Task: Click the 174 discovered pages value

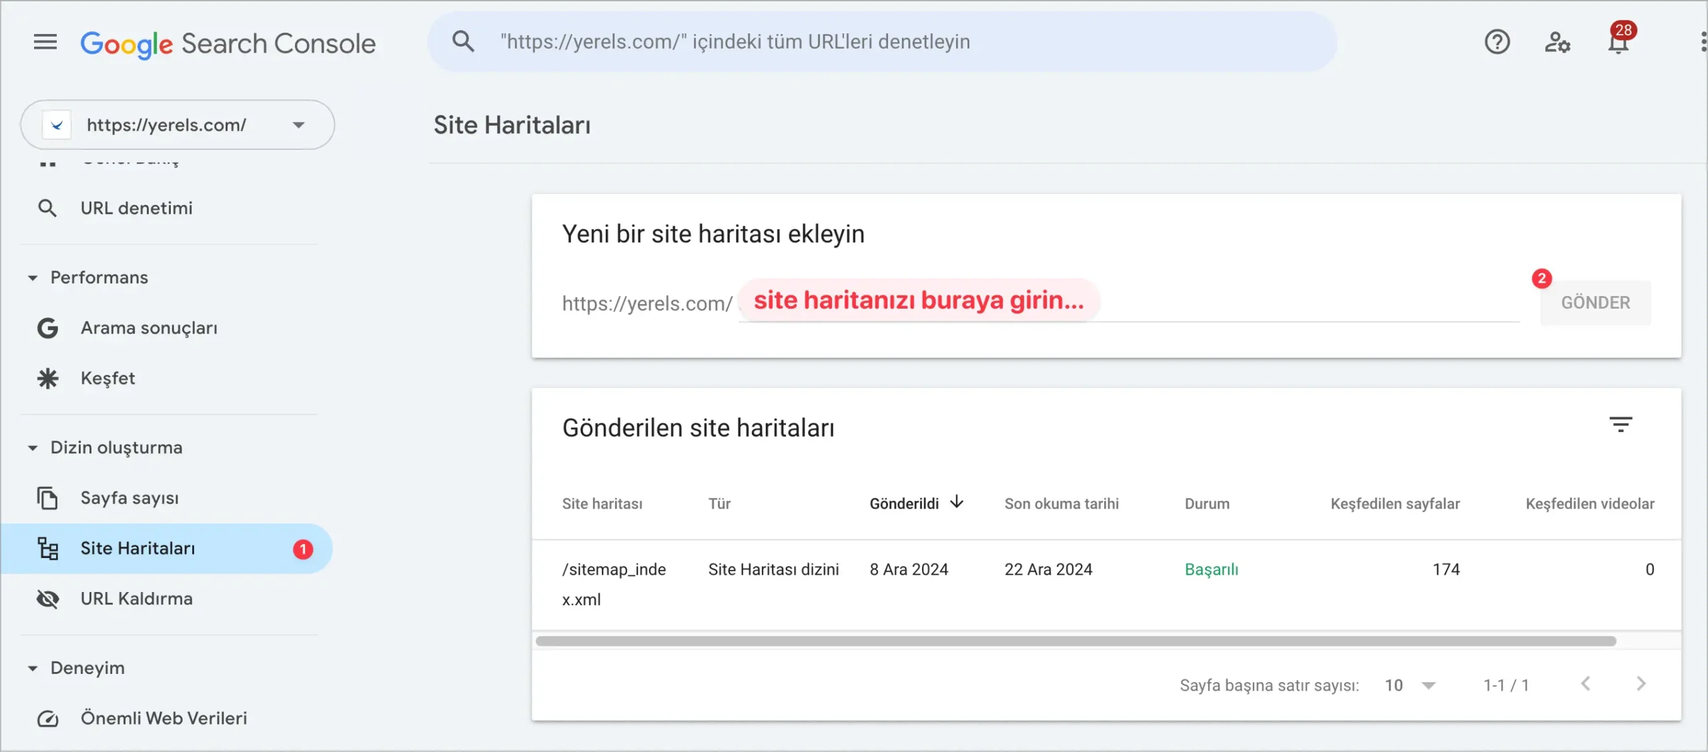Action: [x=1446, y=570]
